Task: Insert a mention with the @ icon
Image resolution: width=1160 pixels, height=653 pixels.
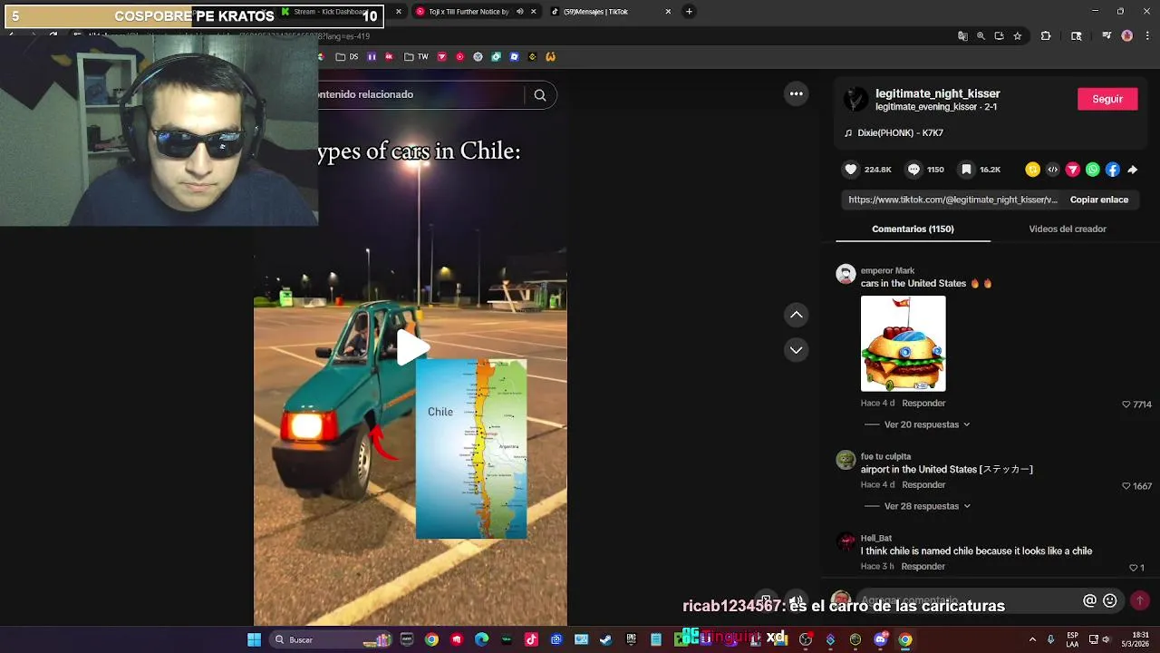Action: pos(1089,600)
